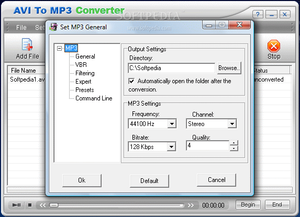Screen dimensions: 300x217
Task: Close the Set MP3 General dialog
Action: tap(239, 25)
